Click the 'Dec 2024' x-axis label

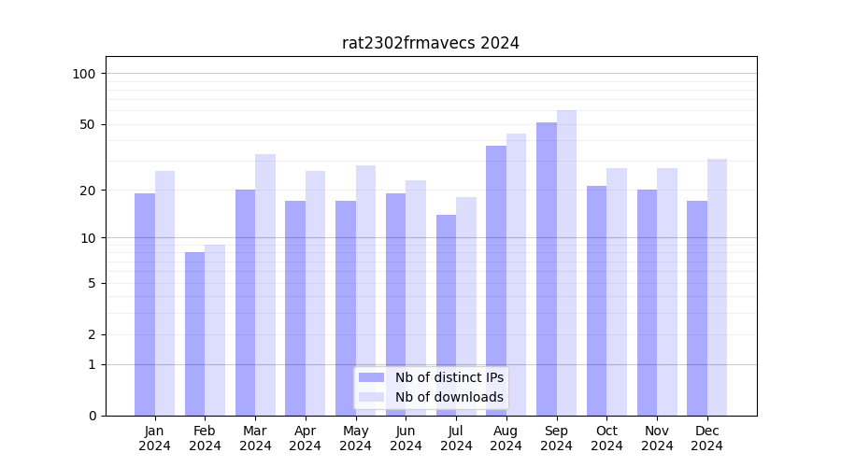tap(706, 438)
